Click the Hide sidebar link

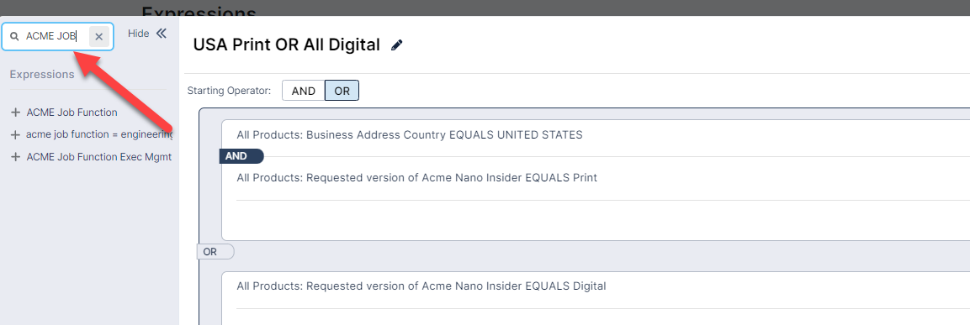(x=139, y=34)
